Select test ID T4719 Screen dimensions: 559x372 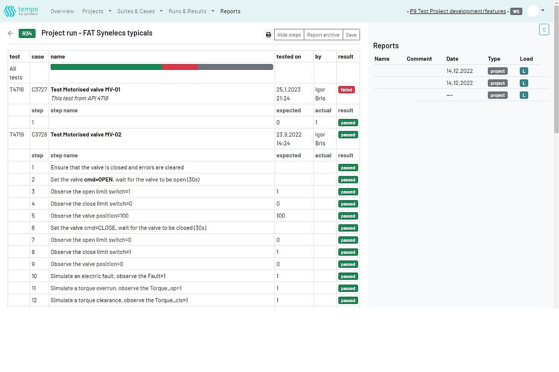17,135
